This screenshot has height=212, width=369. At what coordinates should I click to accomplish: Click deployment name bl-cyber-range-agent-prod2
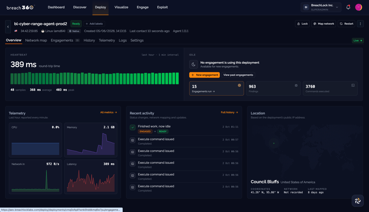pos(41,24)
